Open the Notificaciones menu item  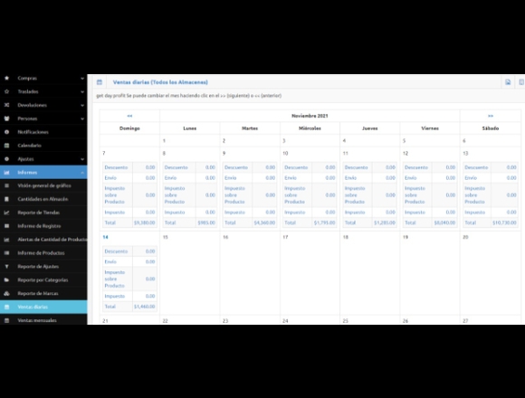pyautogui.click(x=43, y=132)
